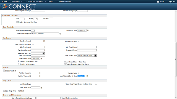Click the Sign out link
This screenshot has height=99, width=177.
click(x=172, y=2)
